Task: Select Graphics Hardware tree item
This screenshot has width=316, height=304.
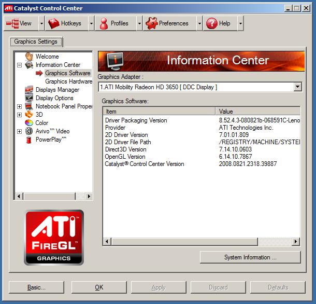Action: point(69,81)
